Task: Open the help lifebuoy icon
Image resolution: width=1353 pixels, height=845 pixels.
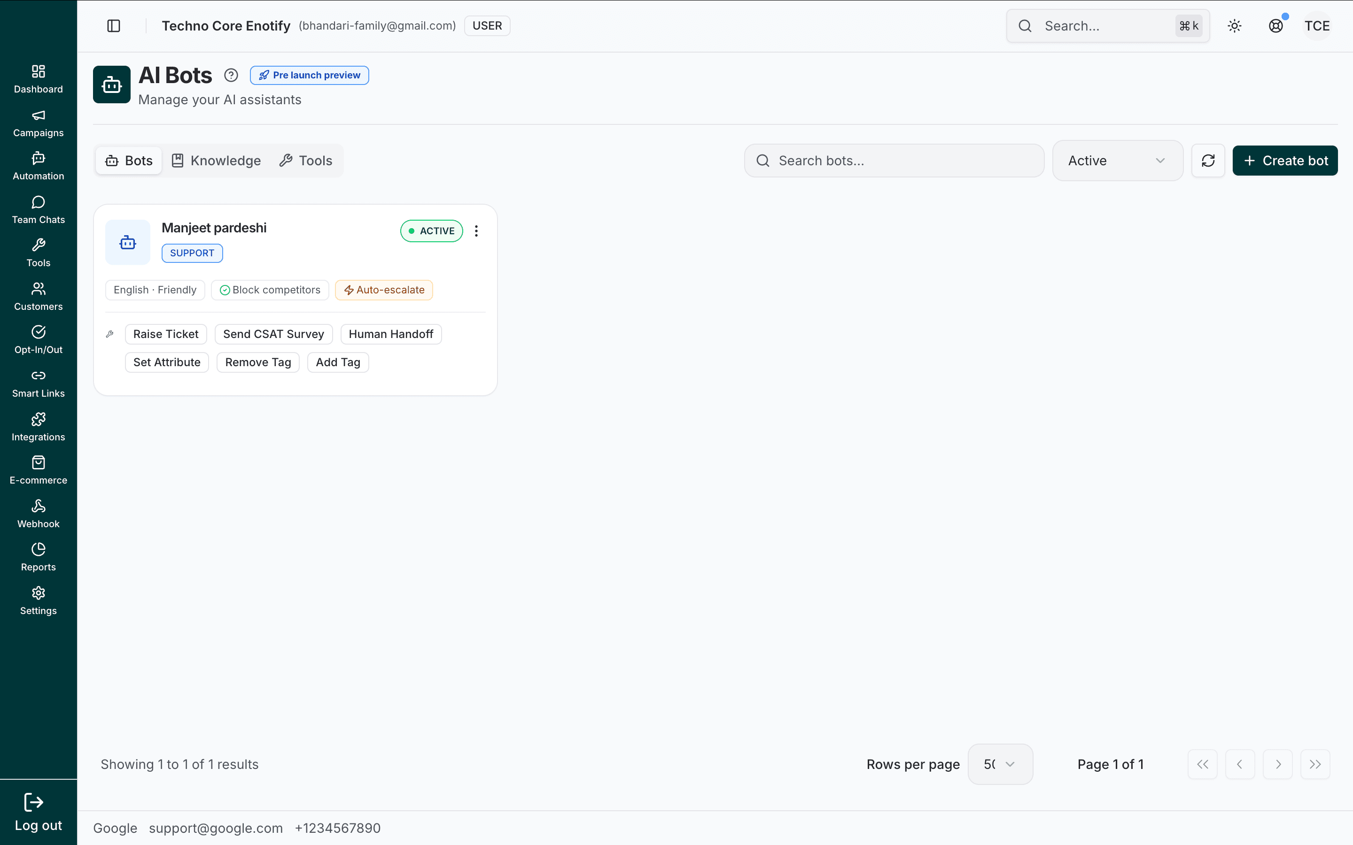Action: pyautogui.click(x=1276, y=26)
